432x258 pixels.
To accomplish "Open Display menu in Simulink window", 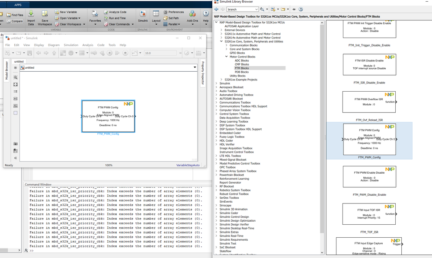I will pyautogui.click(x=39, y=45).
